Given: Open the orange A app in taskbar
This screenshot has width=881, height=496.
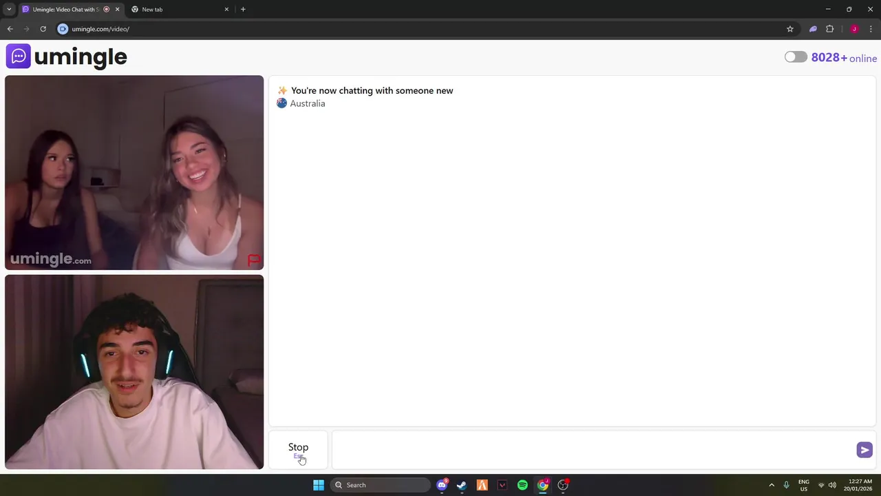Looking at the screenshot, I should 482,485.
